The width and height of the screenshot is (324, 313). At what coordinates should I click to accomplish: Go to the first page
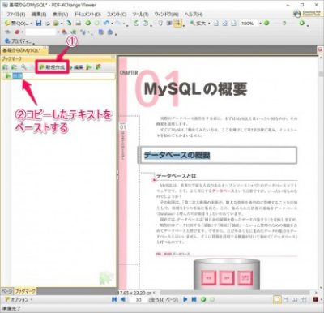pyautogui.click(x=114, y=299)
